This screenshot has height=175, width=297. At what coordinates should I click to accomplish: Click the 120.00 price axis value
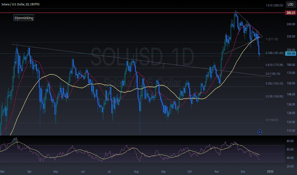(291, 122)
